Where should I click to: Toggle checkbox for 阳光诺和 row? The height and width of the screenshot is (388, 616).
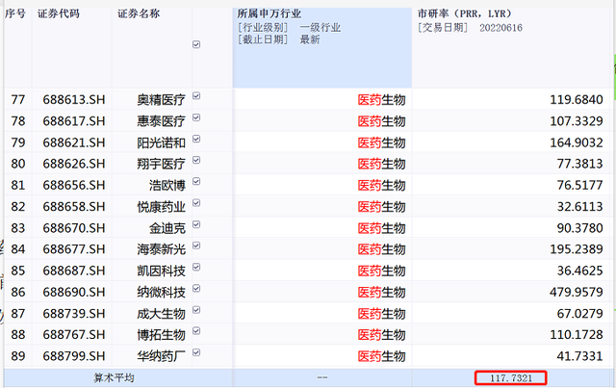pos(196,139)
